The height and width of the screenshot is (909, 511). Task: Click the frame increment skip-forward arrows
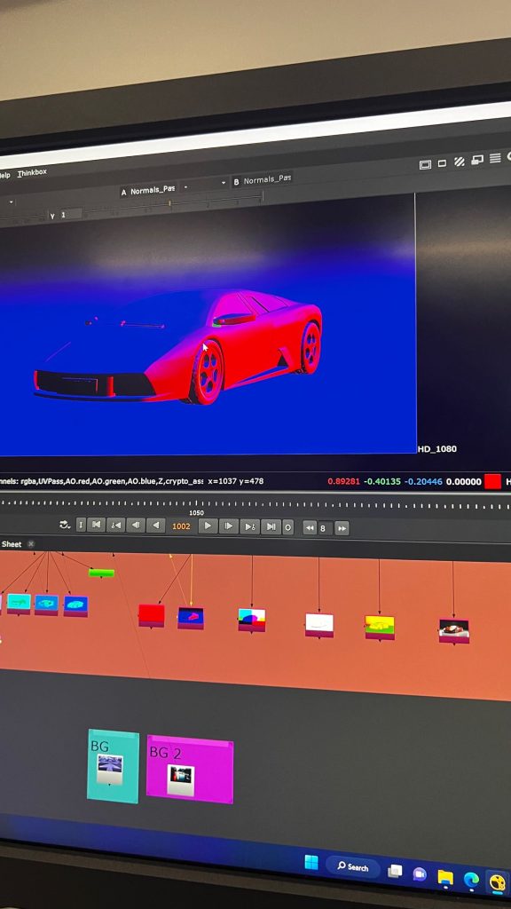342,528
